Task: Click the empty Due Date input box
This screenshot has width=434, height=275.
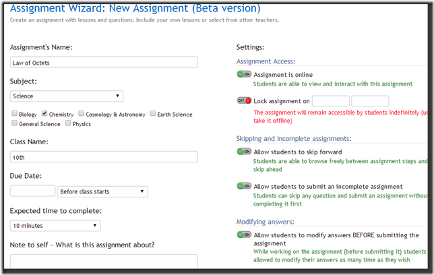Action: 32,191
